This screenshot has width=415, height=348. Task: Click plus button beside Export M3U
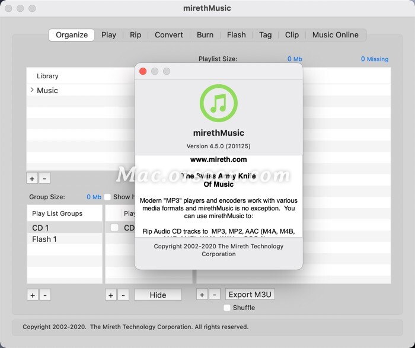click(202, 294)
